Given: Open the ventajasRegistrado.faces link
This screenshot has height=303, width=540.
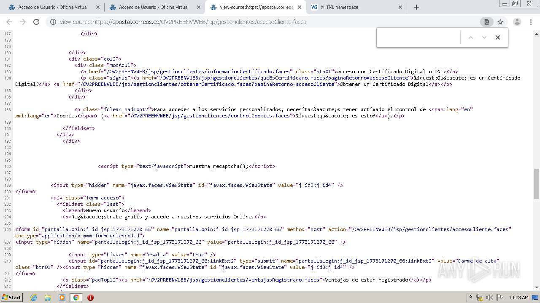Looking at the screenshot, I should tap(233, 280).
